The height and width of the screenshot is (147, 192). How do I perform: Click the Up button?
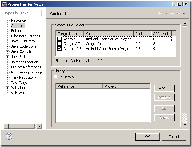pyautogui.click(x=164, y=108)
